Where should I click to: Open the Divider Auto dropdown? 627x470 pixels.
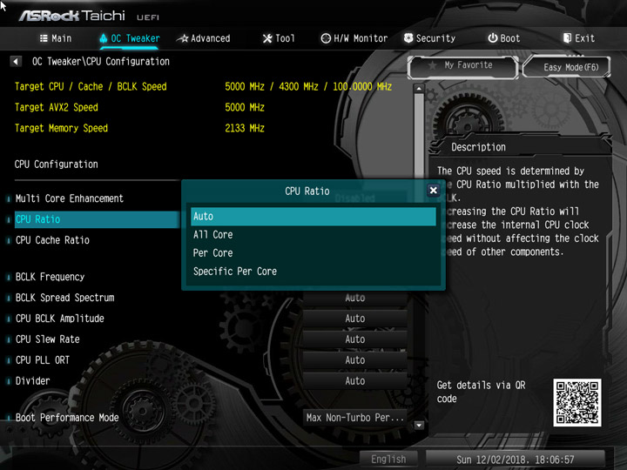[354, 381]
